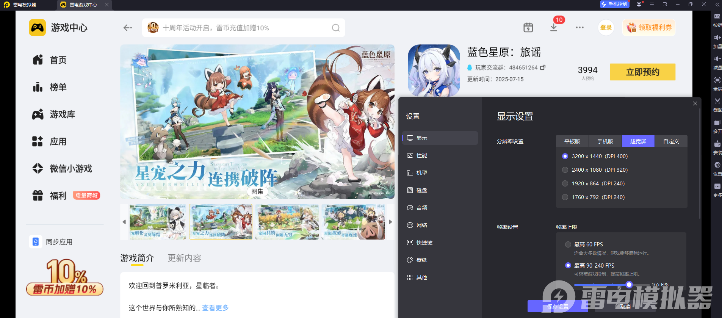Toggle fullscreen (全屏) from the right sidebar
Viewport: 722px width, 318px height.
coord(717,80)
